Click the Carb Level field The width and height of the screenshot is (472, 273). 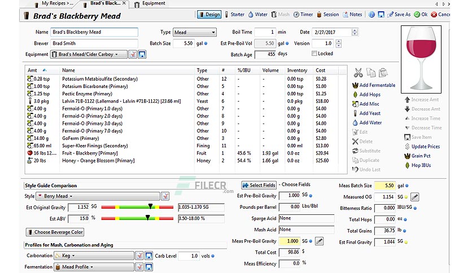pos(189,256)
